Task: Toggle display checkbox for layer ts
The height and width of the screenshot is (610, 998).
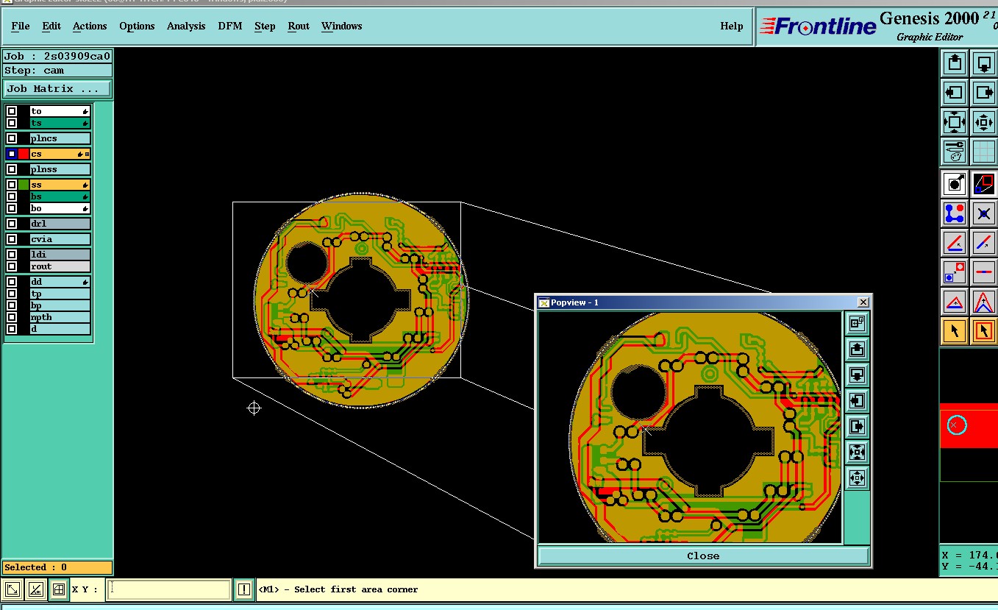Action: point(12,123)
